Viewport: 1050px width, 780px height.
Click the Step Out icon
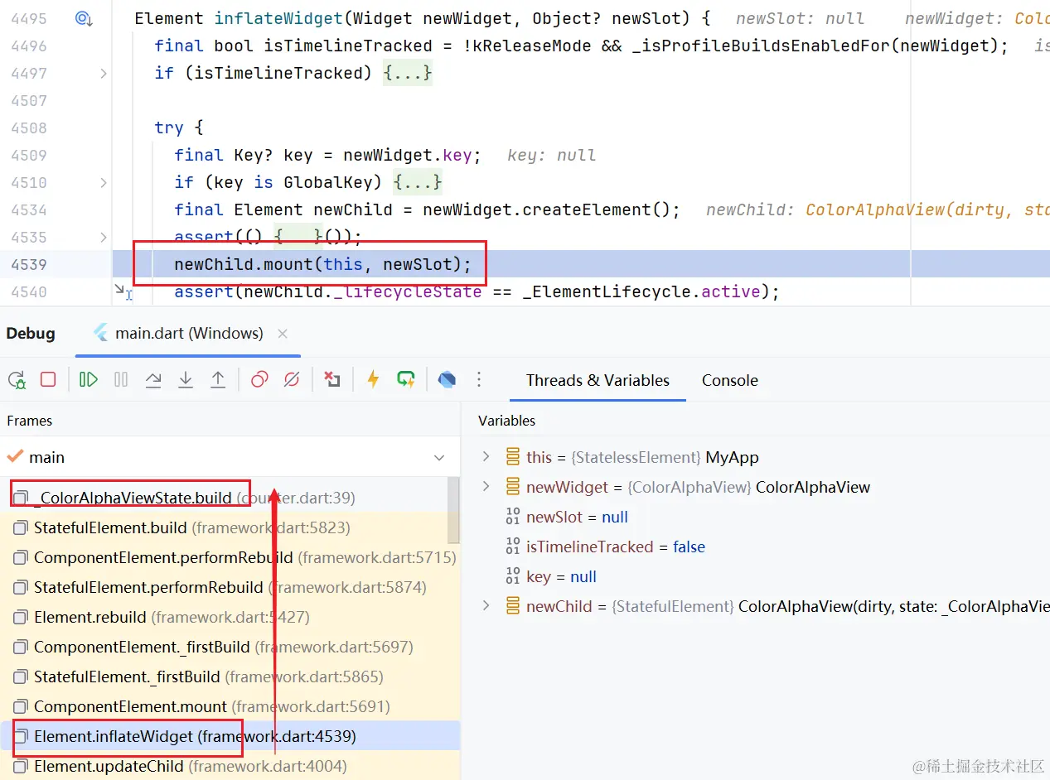218,379
